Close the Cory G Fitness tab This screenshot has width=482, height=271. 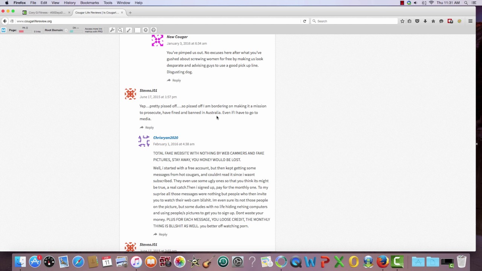pos(69,12)
